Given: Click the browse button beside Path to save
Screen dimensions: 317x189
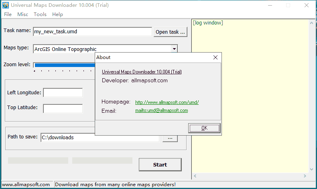Looking at the screenshot, I should point(170,138).
